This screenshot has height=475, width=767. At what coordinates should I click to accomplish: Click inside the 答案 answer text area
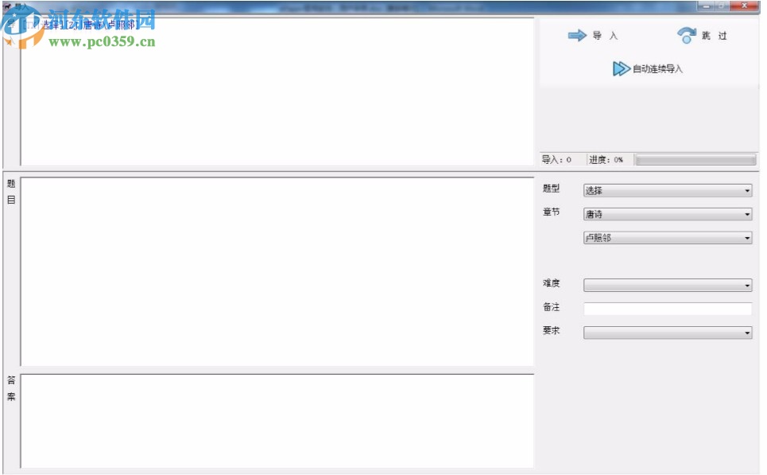coord(277,421)
